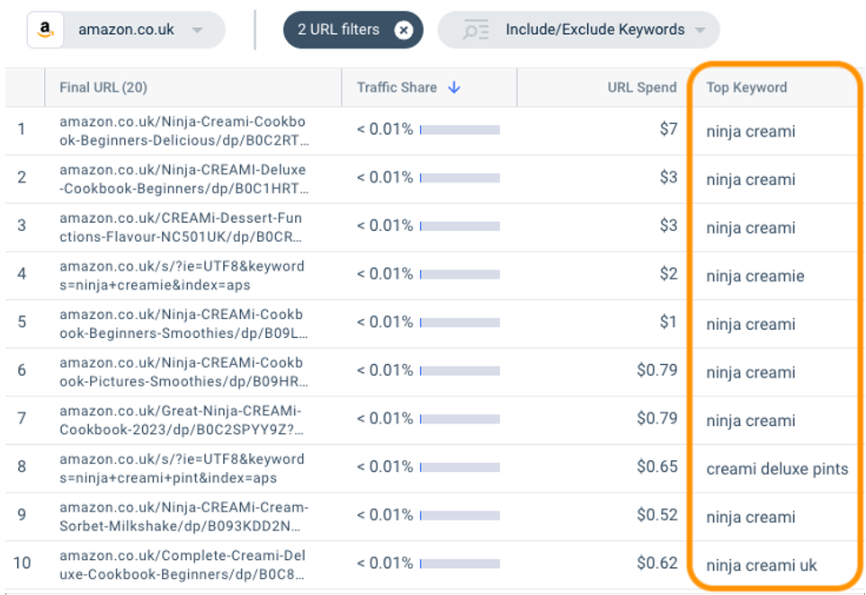Click the Final URL (20) column header
This screenshot has height=595, width=866.
103,87
